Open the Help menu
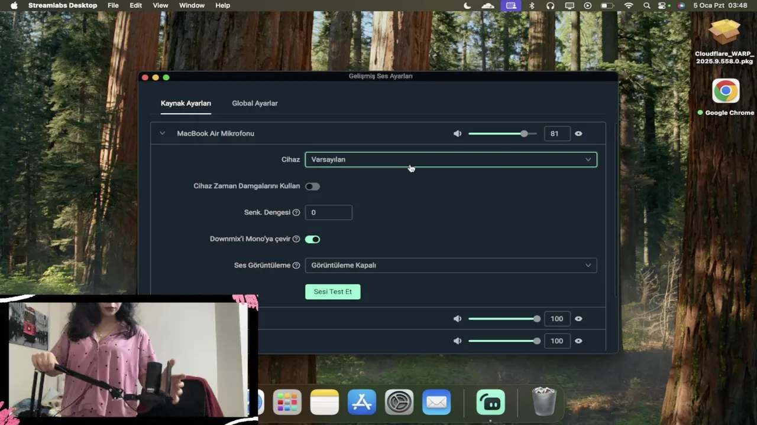This screenshot has width=757, height=425. pyautogui.click(x=222, y=5)
